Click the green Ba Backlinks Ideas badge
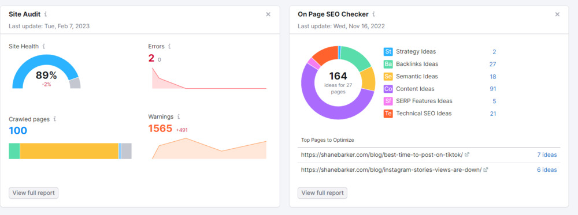This screenshot has width=578, height=215. [x=388, y=65]
